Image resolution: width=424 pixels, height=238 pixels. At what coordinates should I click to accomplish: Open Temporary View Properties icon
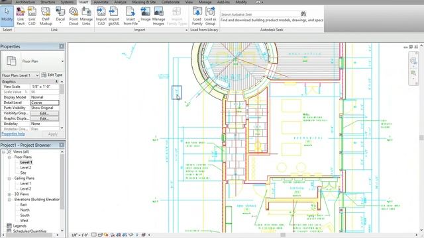[x=143, y=235]
